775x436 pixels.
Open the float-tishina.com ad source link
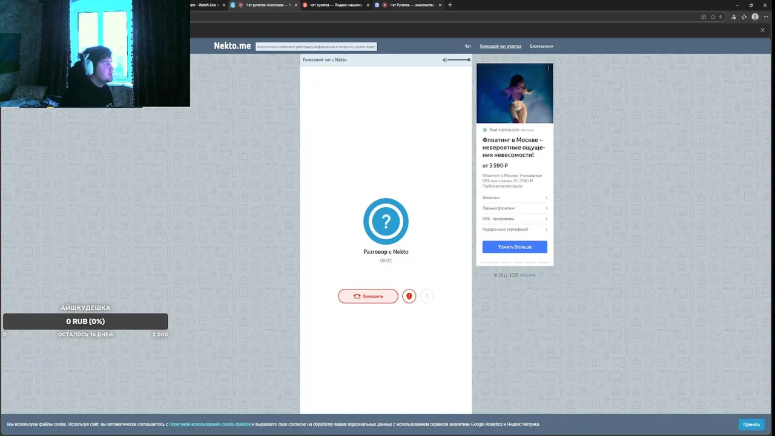(x=504, y=130)
